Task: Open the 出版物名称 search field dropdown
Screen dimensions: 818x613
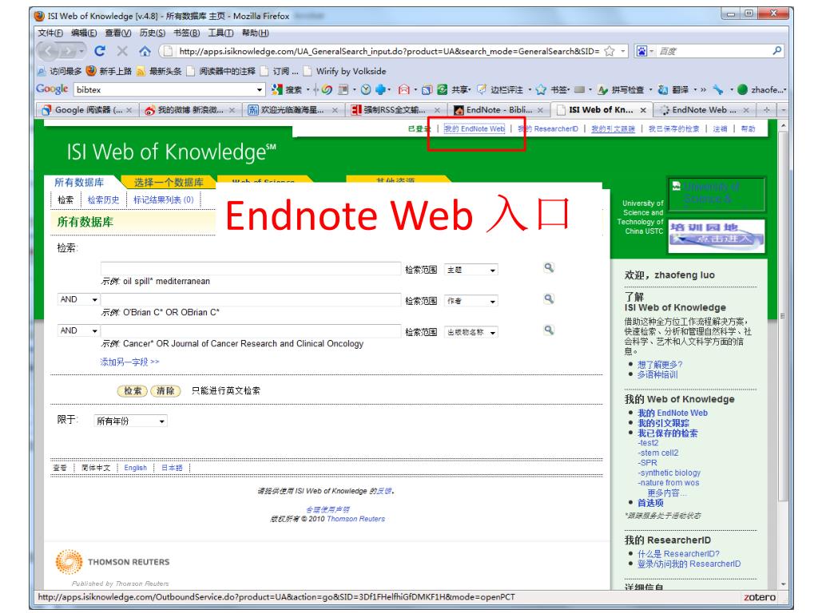Action: point(471,332)
